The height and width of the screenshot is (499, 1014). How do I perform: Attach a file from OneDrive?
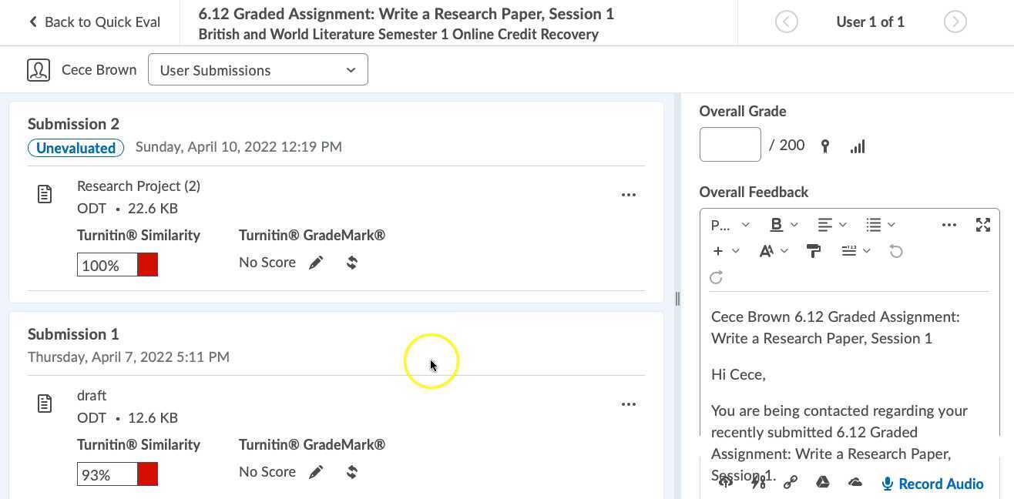click(855, 483)
